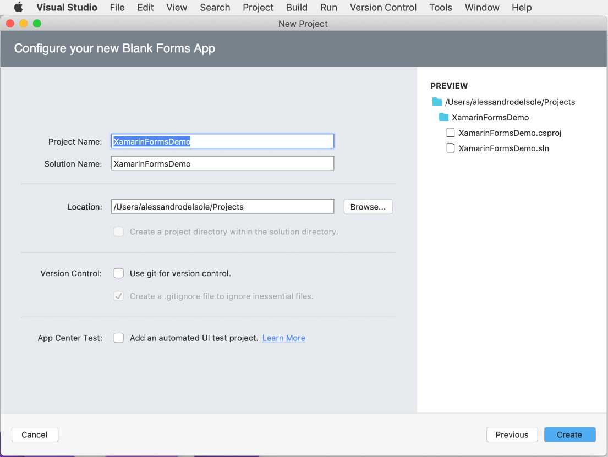The image size is (608, 457).
Task: Click the red close window button
Action: [x=10, y=24]
